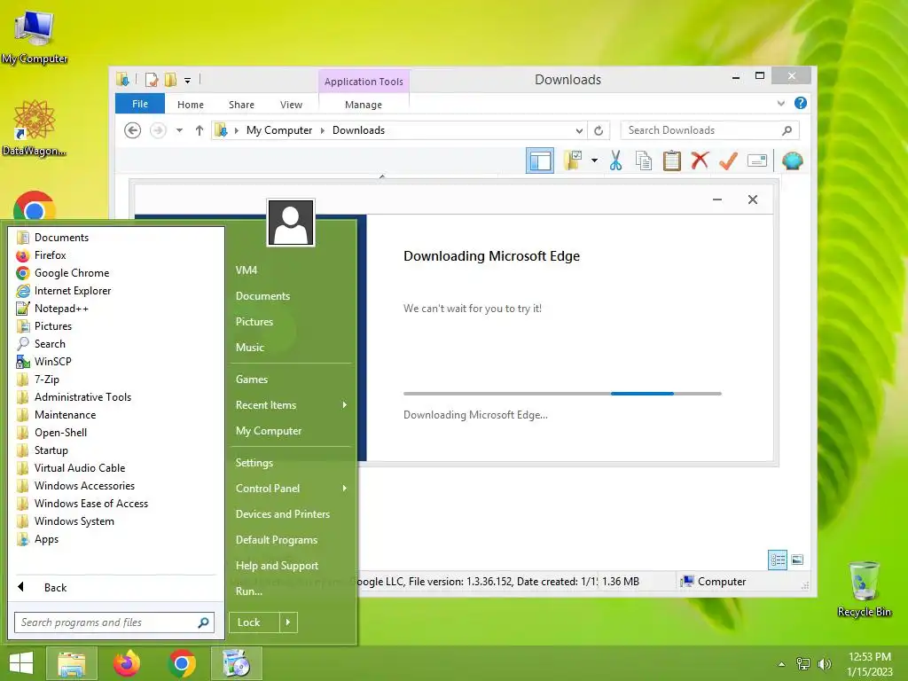Click the user account picture in Start menu
Image resolution: width=908 pixels, height=681 pixels.
click(x=291, y=223)
